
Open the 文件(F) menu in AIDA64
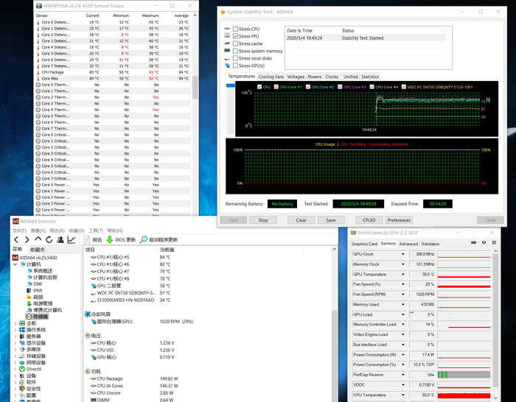point(19,230)
